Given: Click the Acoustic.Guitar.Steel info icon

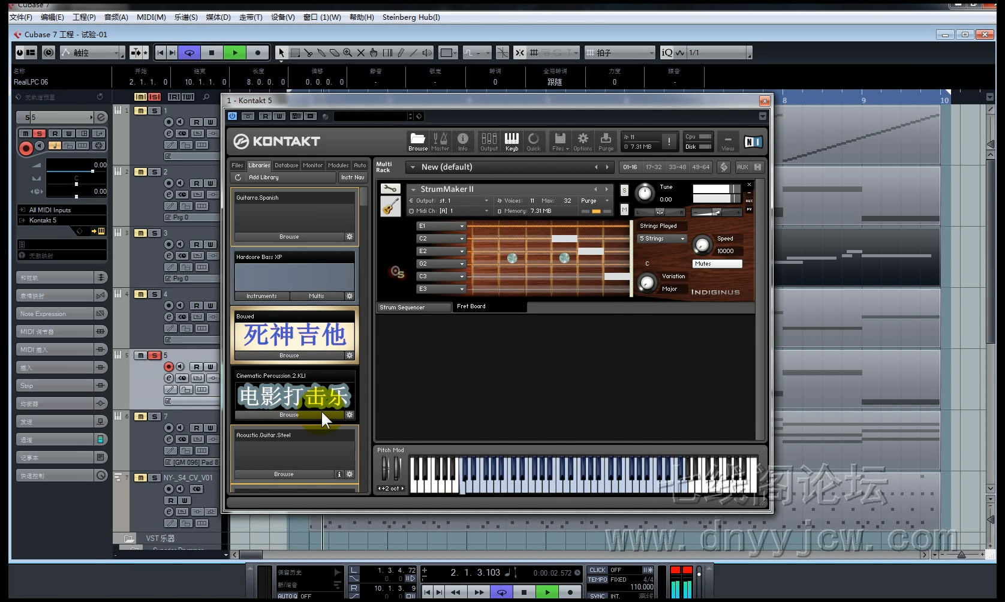Looking at the screenshot, I should (339, 474).
